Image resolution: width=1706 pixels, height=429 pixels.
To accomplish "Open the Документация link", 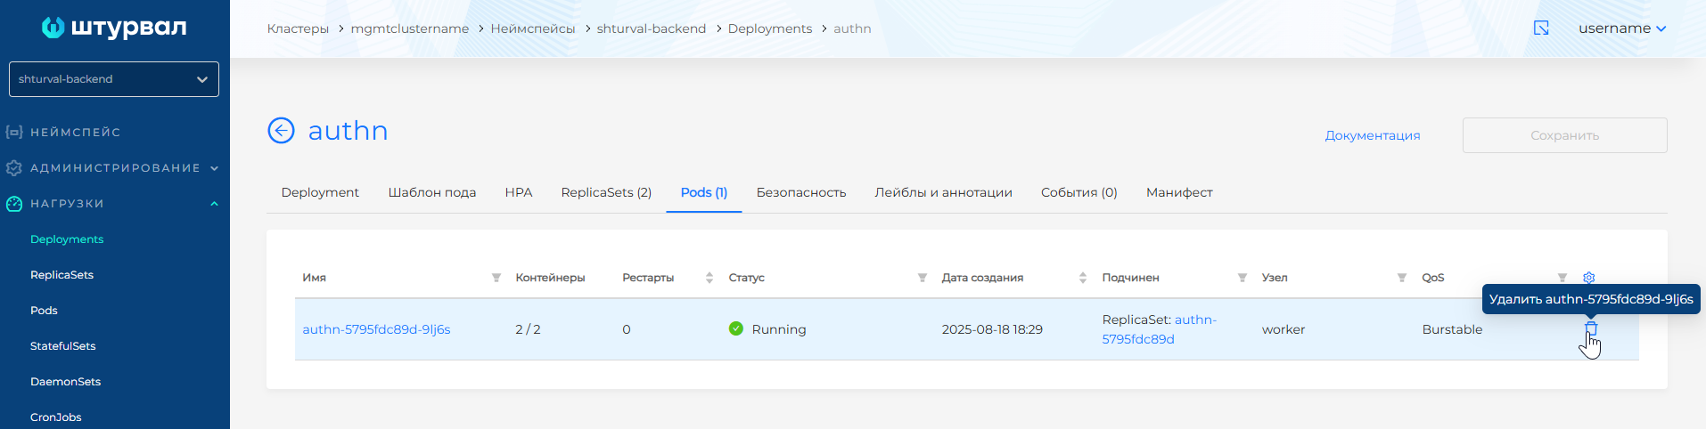I will (x=1372, y=135).
